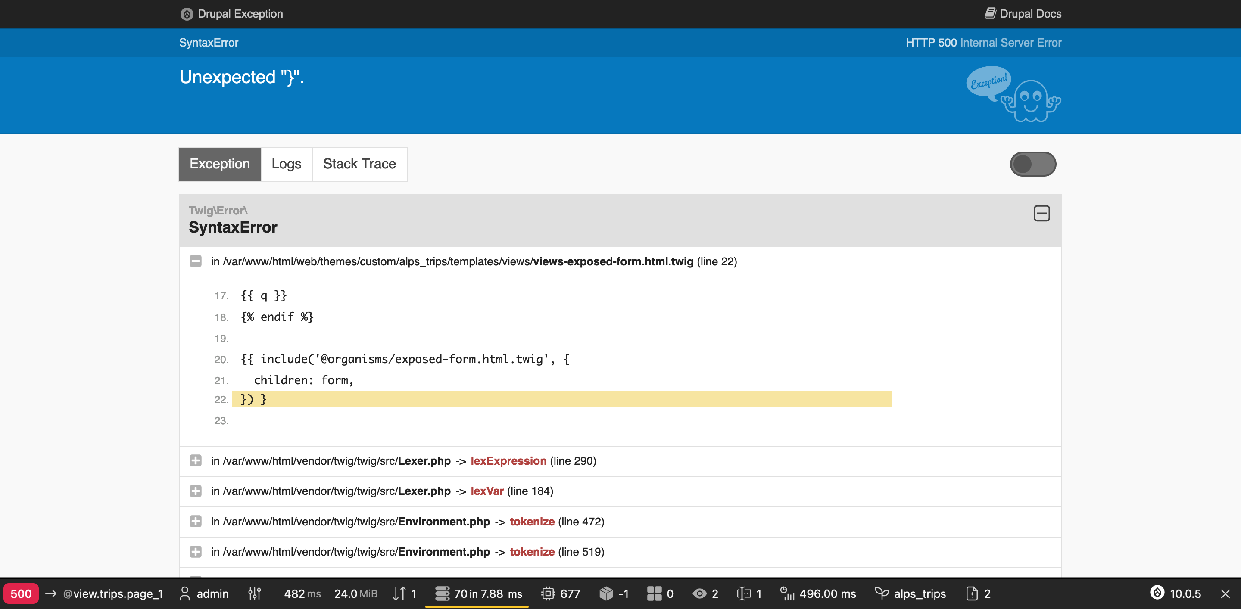
Task: Click the lexExpression method name
Action: pos(508,461)
